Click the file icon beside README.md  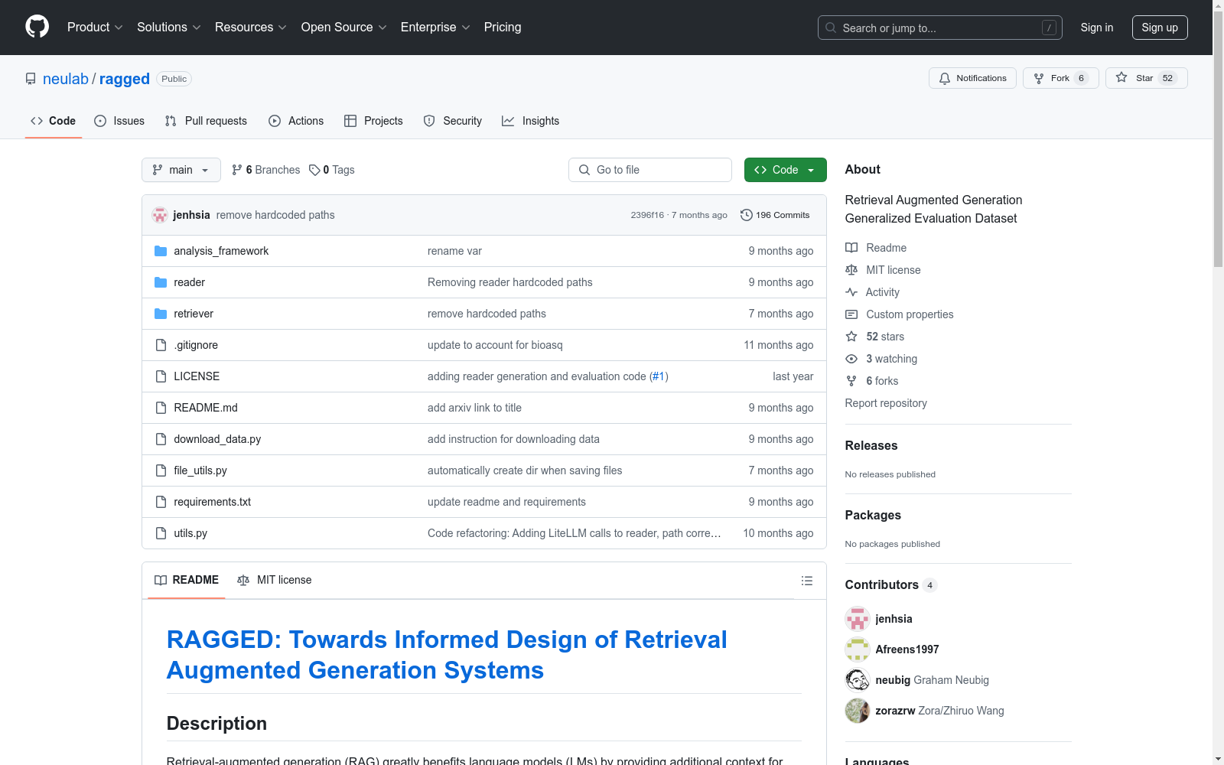point(161,408)
